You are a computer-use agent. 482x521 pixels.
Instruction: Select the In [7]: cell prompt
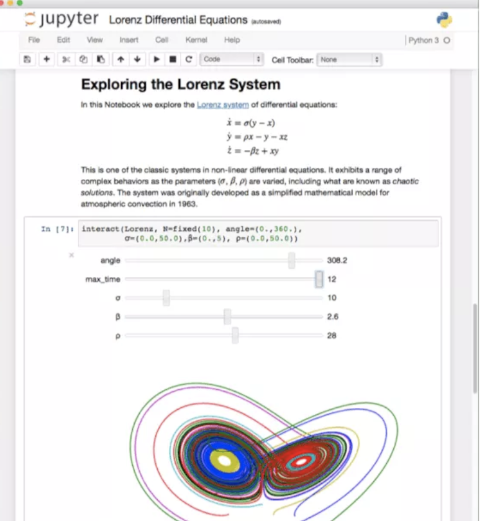[57, 229]
